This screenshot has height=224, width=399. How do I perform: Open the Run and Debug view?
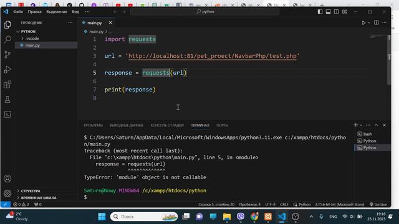coord(7,69)
